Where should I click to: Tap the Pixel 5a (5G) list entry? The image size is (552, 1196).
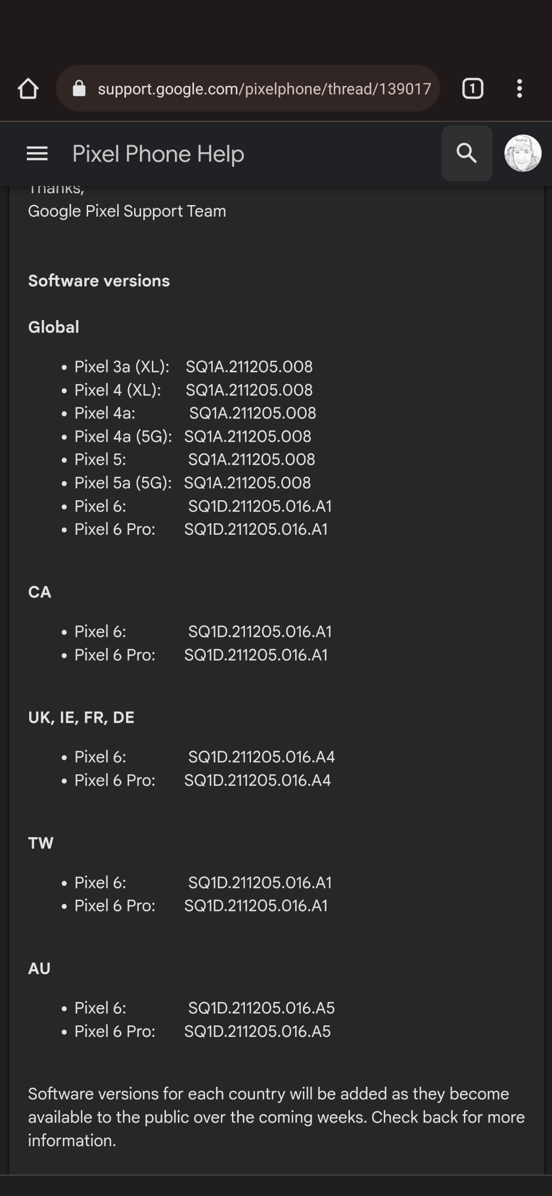pyautogui.click(x=193, y=483)
